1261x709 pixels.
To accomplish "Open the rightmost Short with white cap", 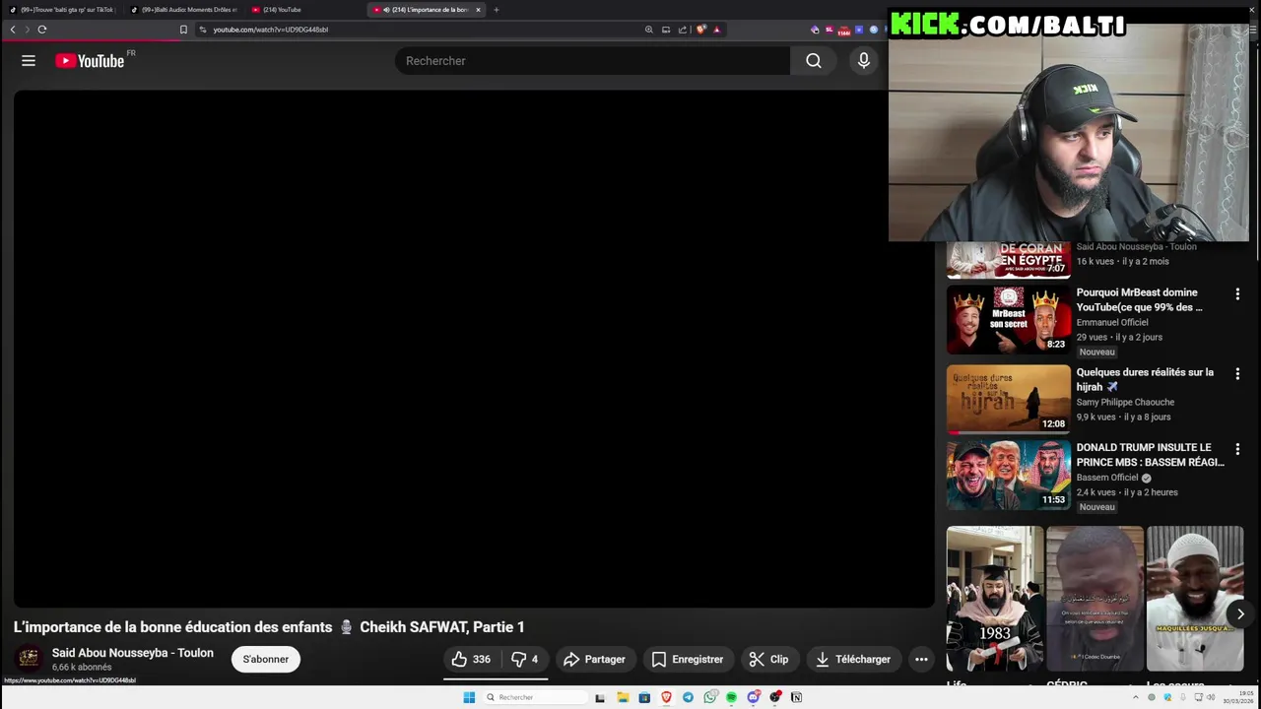I will click(1195, 599).
